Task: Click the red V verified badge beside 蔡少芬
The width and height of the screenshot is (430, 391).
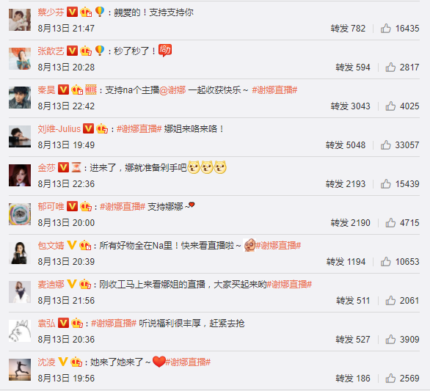Action: tap(72, 12)
